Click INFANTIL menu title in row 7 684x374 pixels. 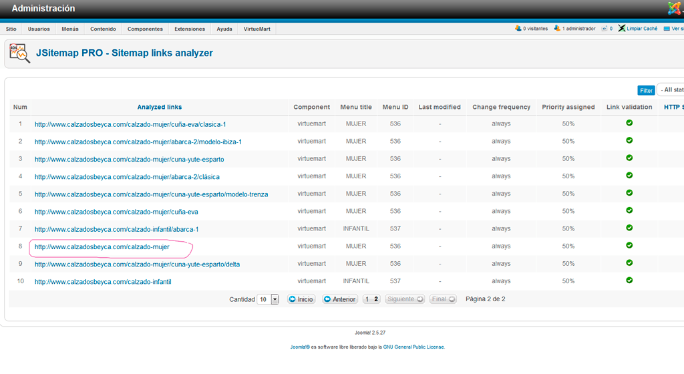356,228
